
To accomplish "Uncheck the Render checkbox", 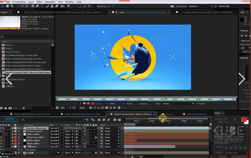I will coord(197,104).
